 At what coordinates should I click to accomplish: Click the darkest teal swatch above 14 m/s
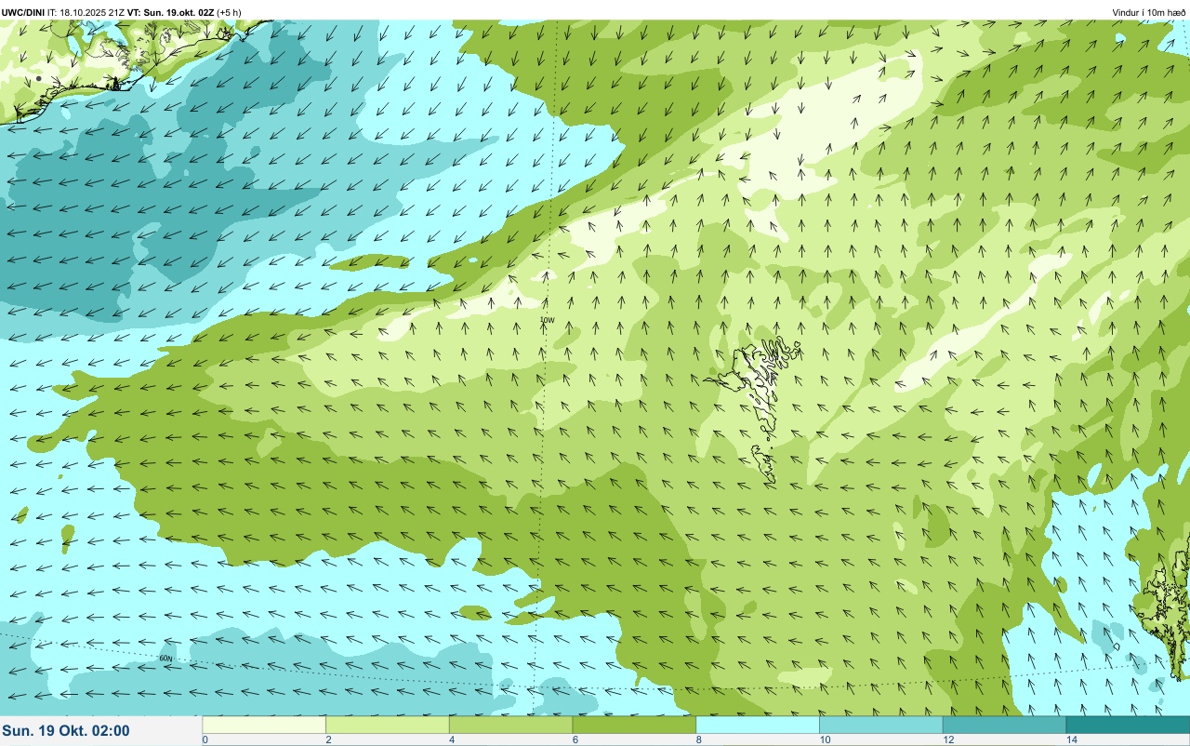click(1128, 725)
